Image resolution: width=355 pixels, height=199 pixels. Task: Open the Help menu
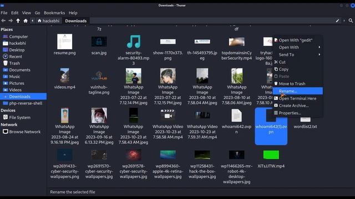(x=73, y=13)
